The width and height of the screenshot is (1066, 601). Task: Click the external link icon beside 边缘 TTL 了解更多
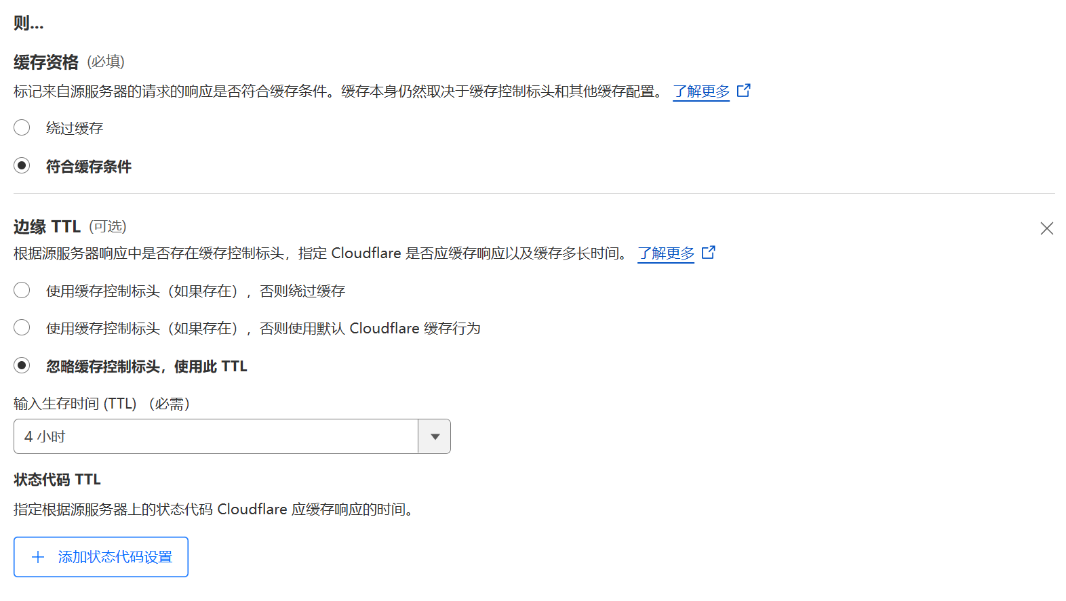709,252
